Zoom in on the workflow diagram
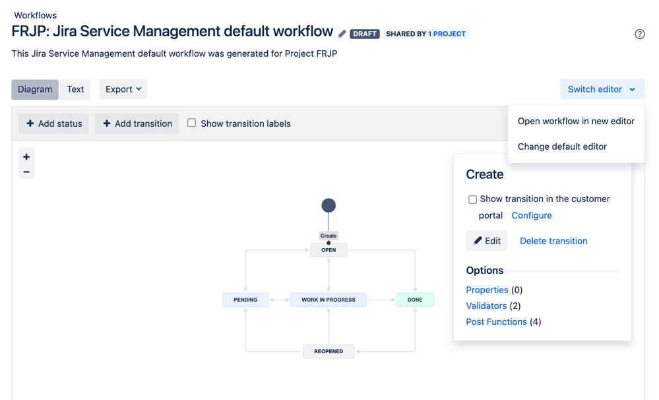 pos(26,156)
